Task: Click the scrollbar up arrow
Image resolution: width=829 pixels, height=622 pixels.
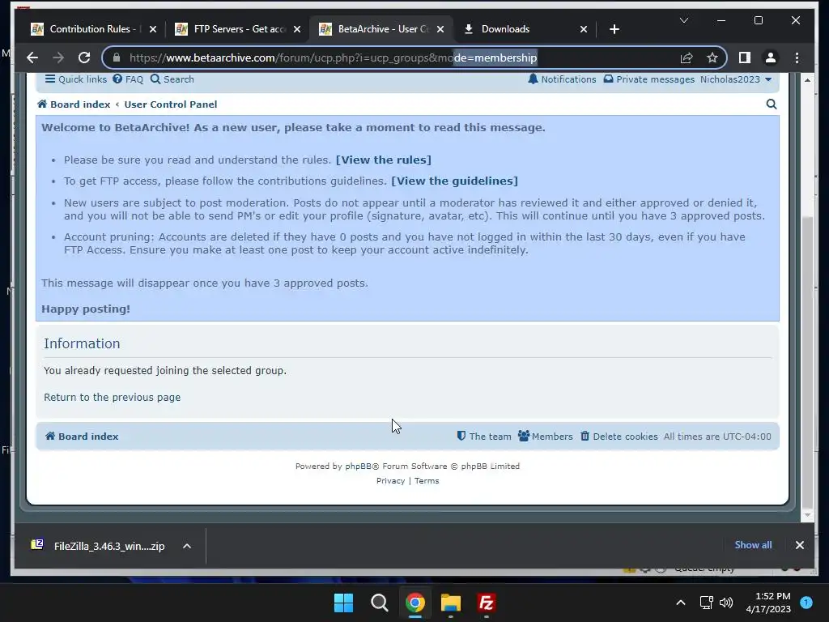Action: coord(807,80)
